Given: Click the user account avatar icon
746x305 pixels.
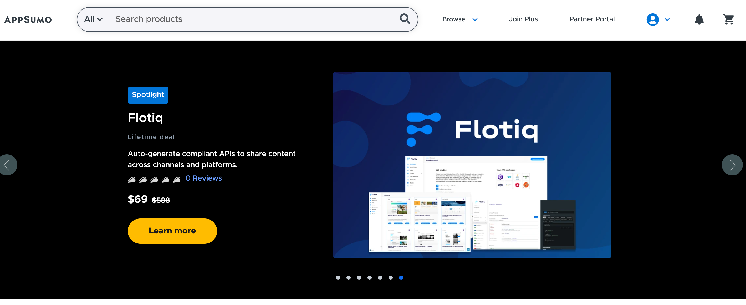Looking at the screenshot, I should [x=652, y=19].
